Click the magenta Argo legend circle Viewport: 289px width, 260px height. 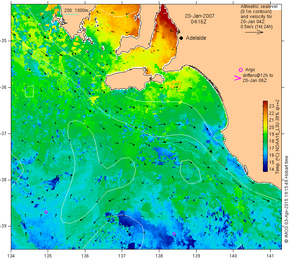pos(241,70)
